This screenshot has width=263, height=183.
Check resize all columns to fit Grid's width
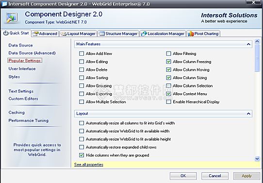click(x=82, y=123)
